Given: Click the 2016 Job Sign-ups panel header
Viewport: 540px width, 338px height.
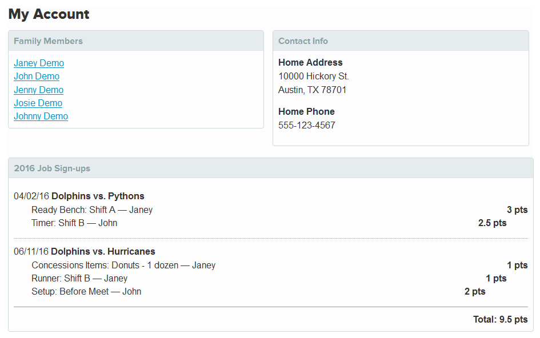Looking at the screenshot, I should [x=271, y=168].
